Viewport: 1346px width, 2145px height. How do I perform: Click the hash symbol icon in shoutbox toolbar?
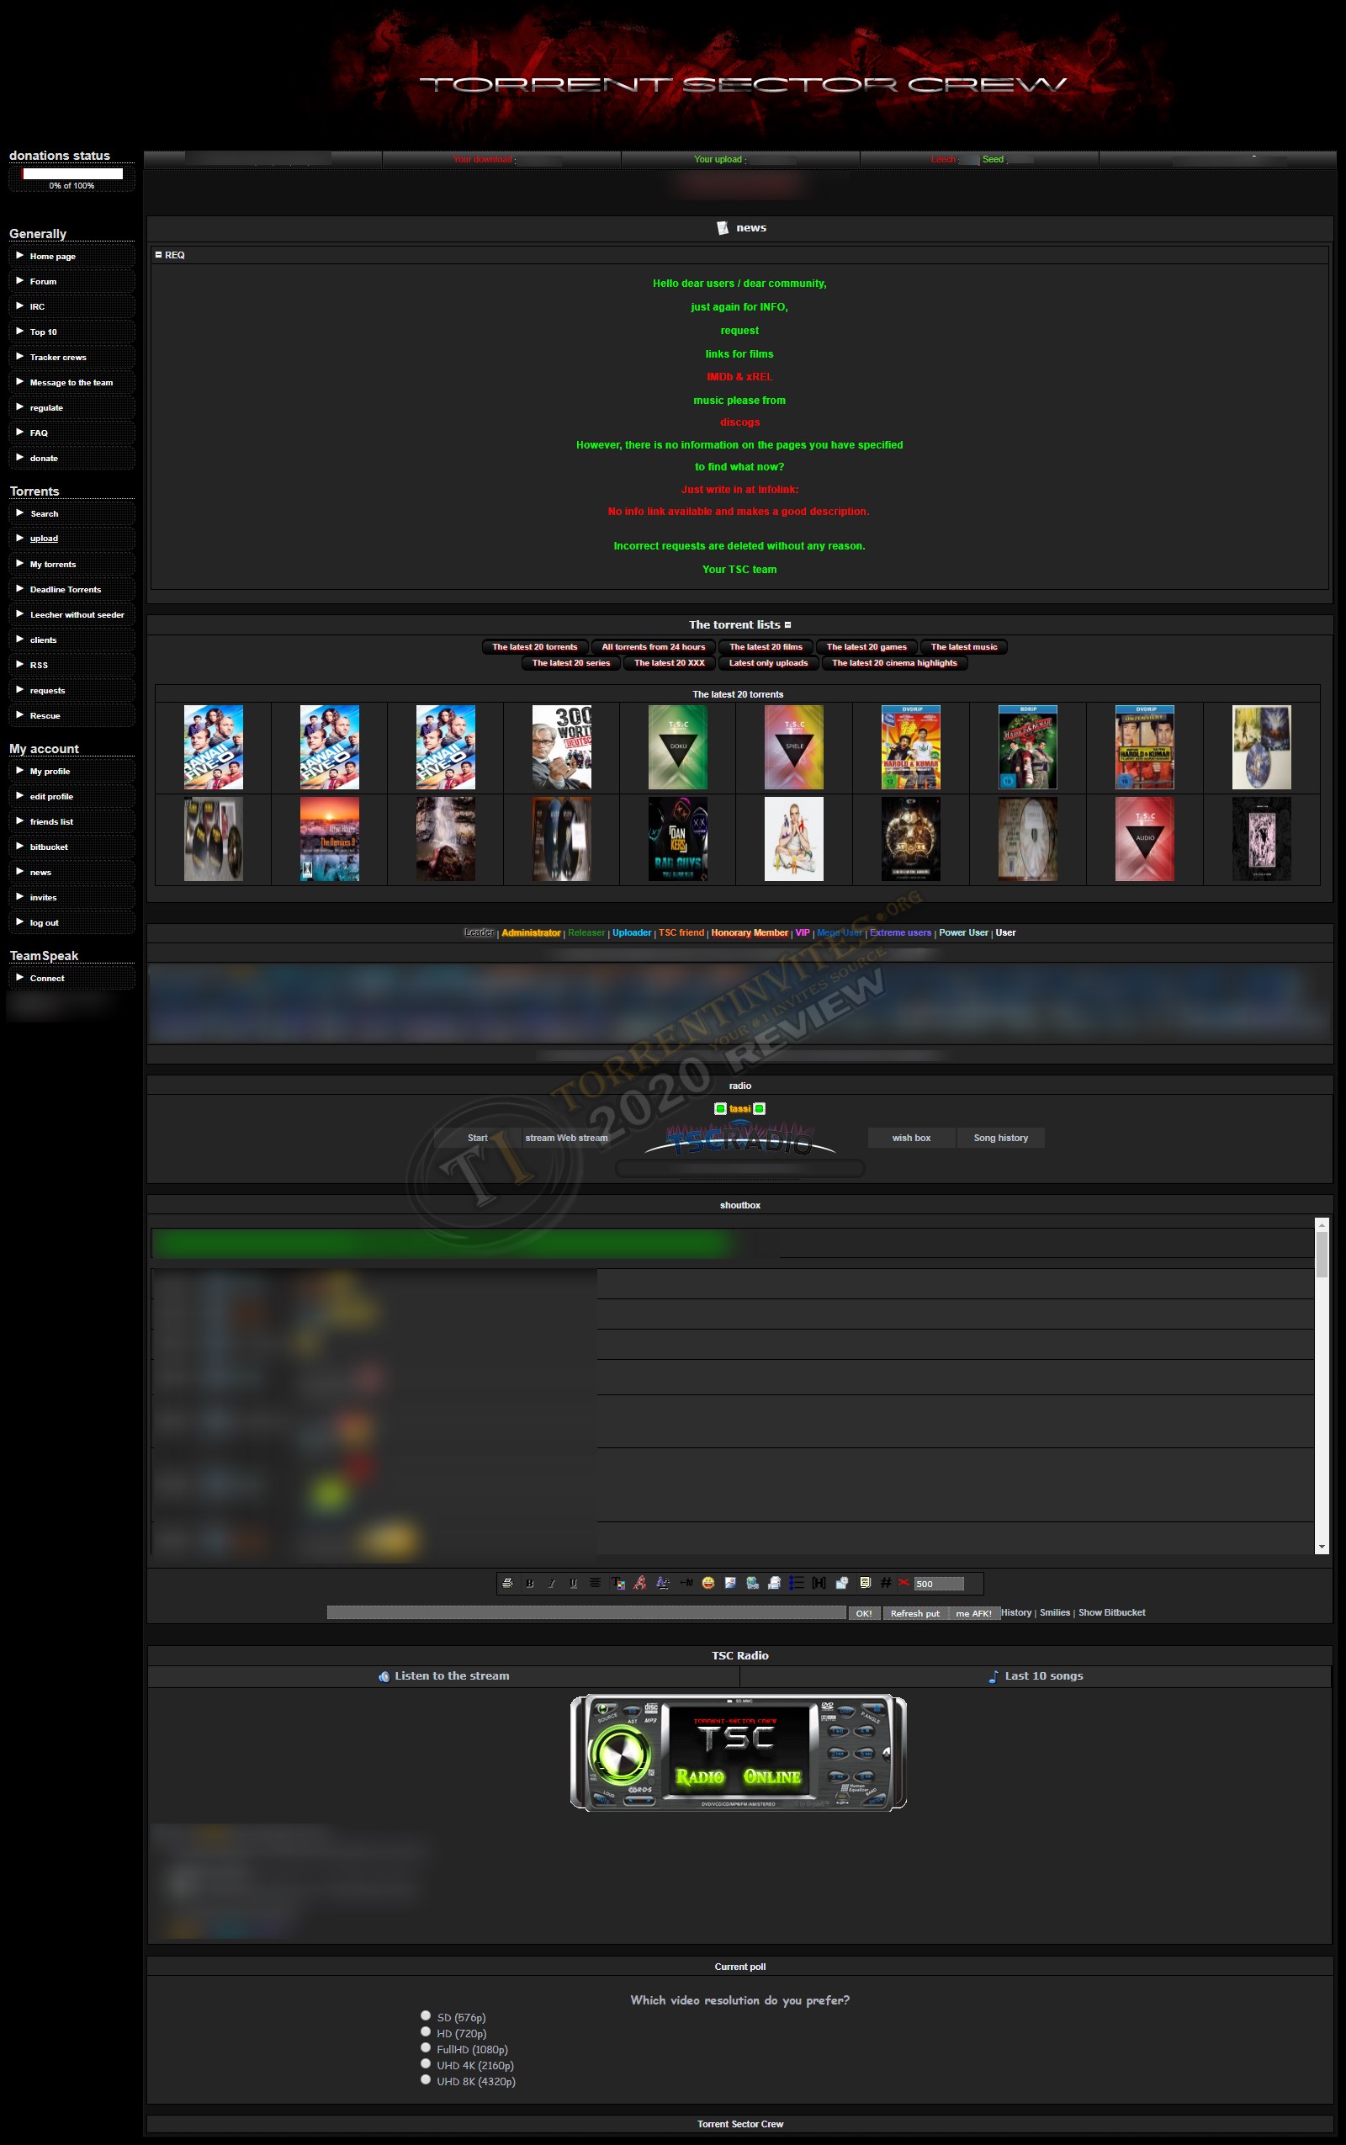click(885, 1582)
